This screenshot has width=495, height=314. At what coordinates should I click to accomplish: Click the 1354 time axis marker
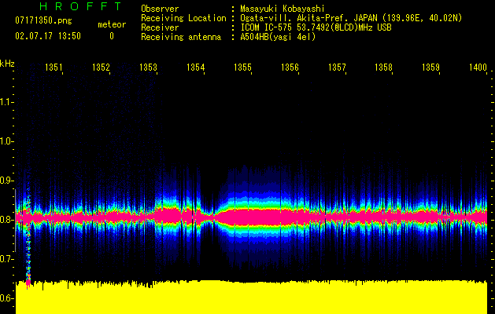coord(195,67)
